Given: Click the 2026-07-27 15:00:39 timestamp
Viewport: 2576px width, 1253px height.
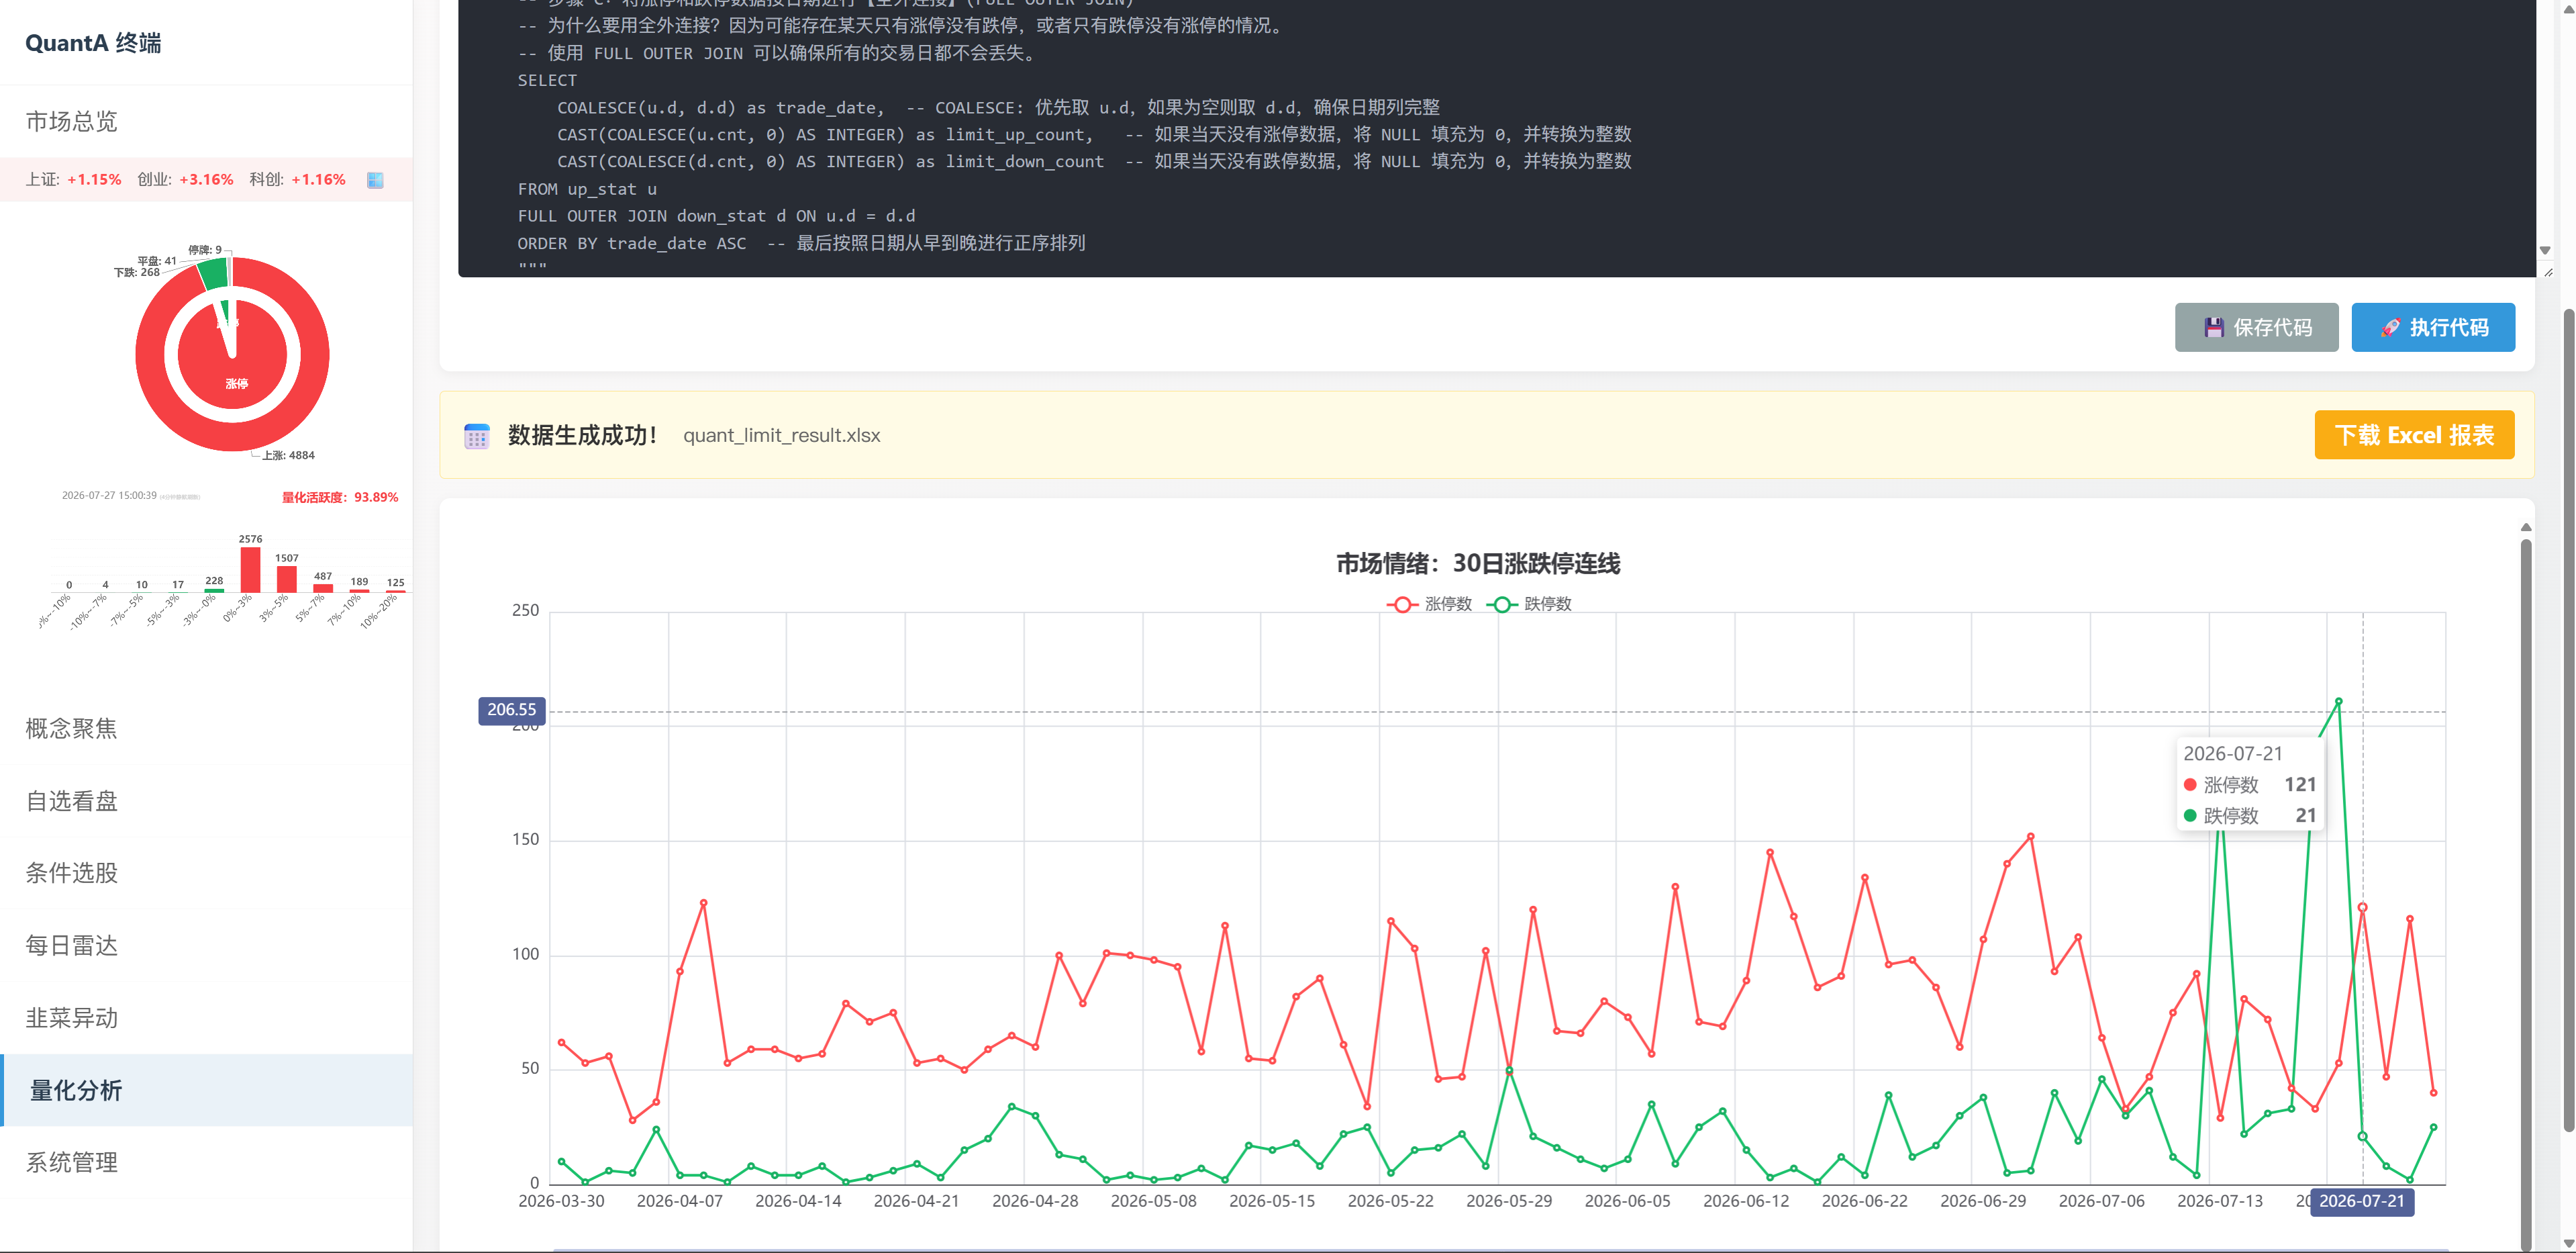Looking at the screenshot, I should 109,496.
